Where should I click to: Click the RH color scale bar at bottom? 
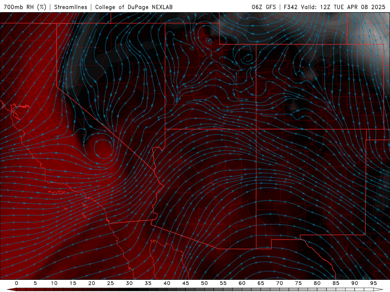click(195, 290)
